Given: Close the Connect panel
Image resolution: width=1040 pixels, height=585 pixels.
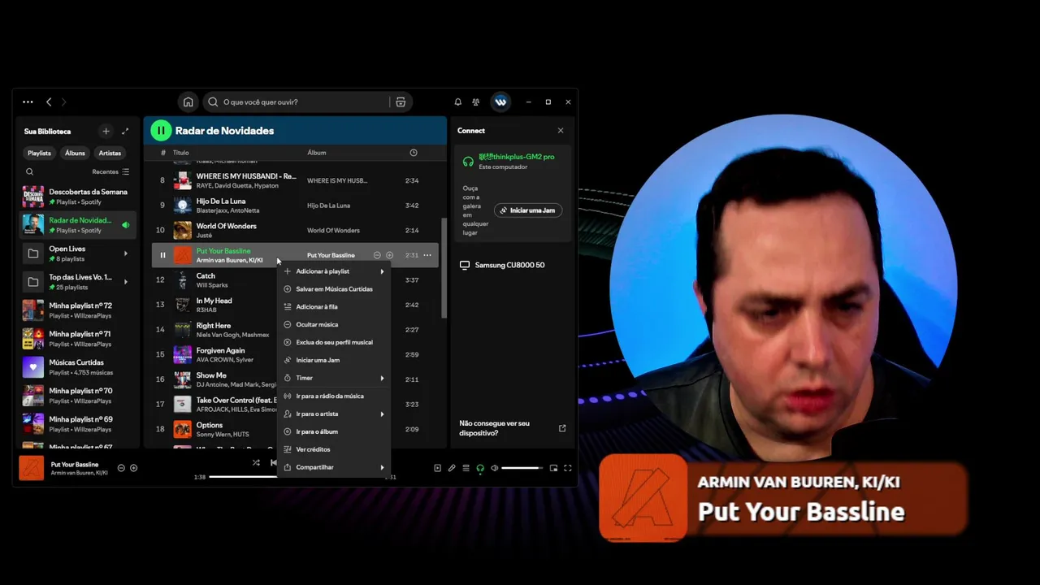Looking at the screenshot, I should [561, 130].
